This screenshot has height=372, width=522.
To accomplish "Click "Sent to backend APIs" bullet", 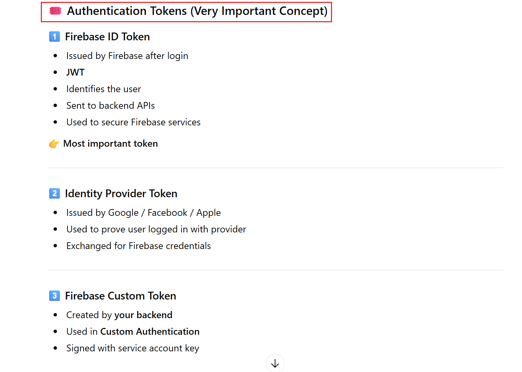I will 111,106.
